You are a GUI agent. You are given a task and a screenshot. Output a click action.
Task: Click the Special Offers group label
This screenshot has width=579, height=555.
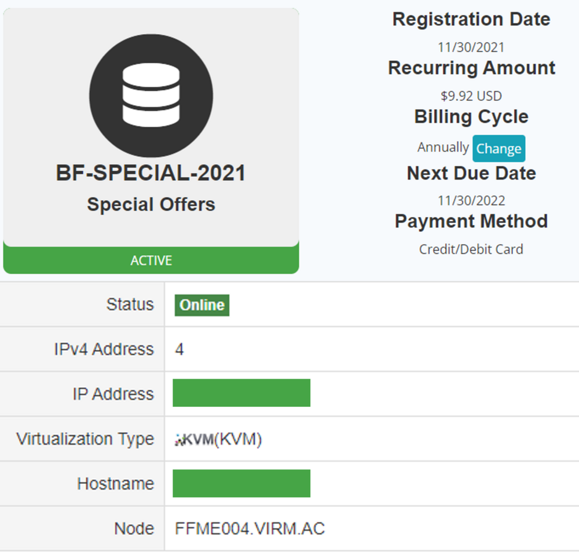click(151, 204)
